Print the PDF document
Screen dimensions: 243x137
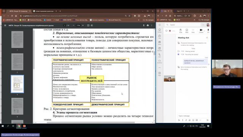click(148, 25)
